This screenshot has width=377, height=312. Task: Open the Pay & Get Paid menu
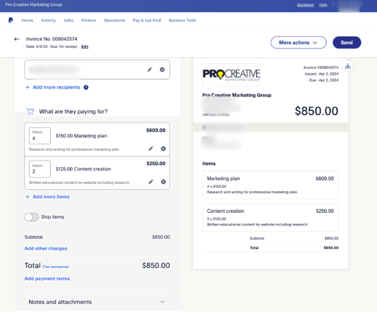coord(147,21)
